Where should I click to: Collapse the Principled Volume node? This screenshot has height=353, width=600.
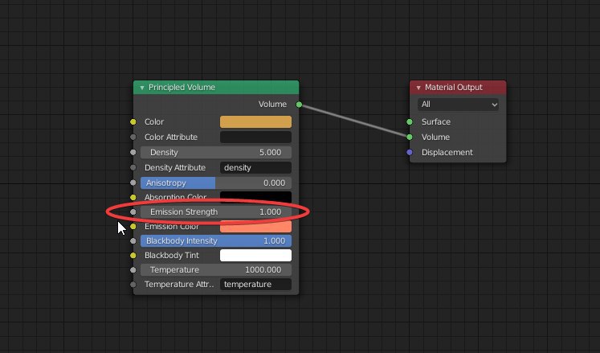[x=142, y=88]
